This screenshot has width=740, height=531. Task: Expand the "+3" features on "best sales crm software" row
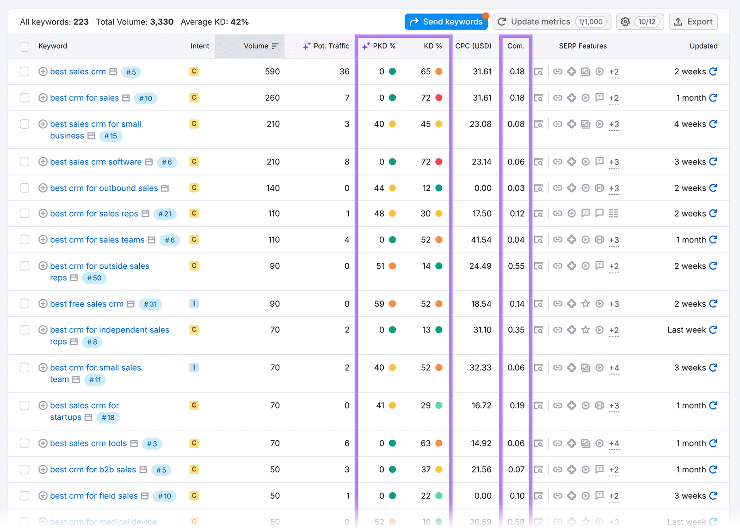pos(614,162)
